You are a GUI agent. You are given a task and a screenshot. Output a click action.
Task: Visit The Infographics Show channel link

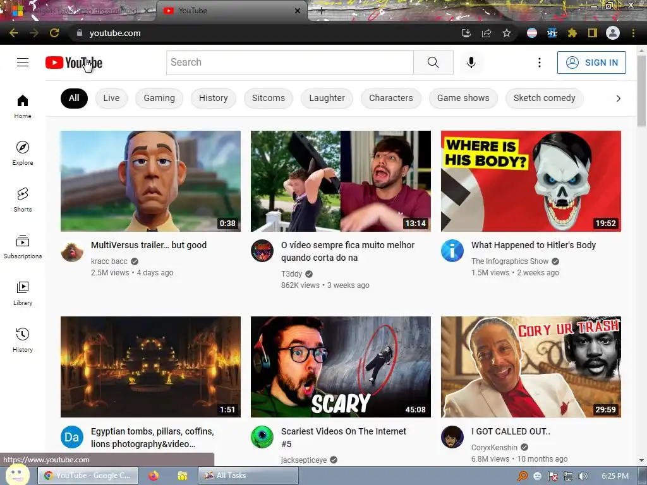coord(510,261)
